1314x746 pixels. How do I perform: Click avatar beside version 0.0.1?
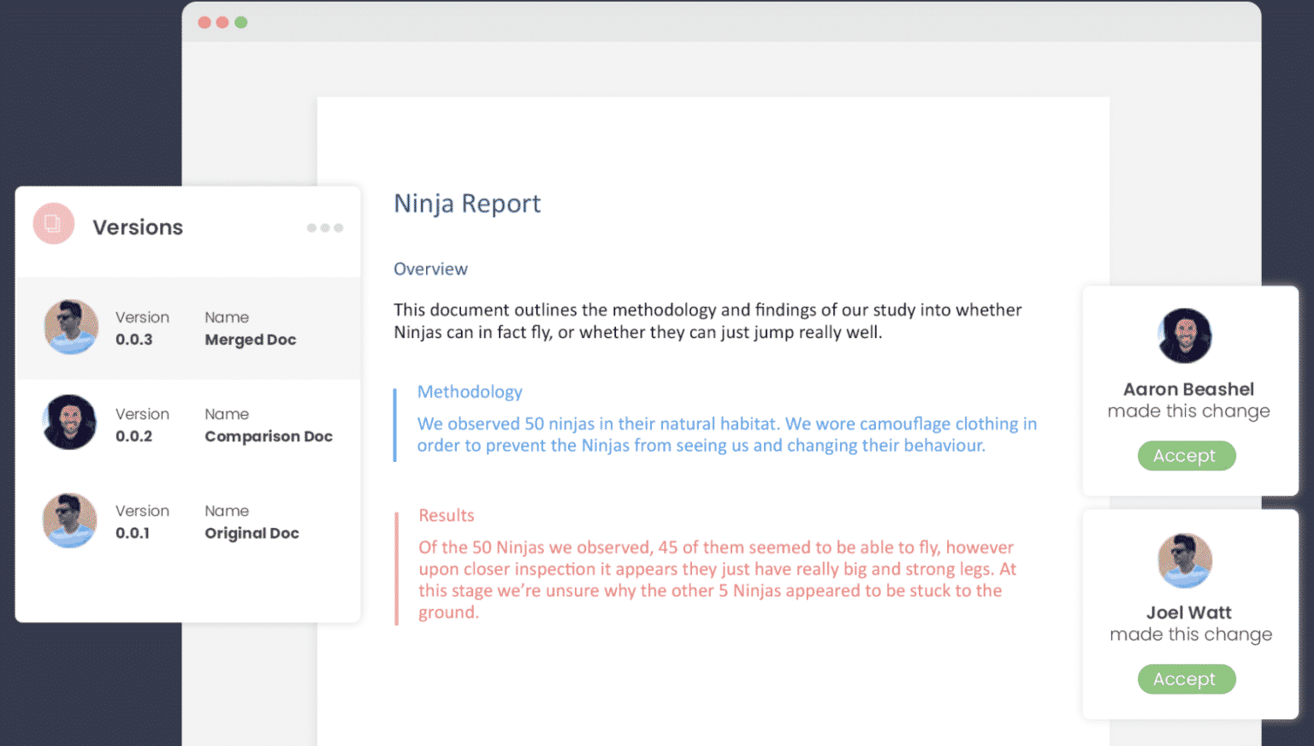pos(70,520)
